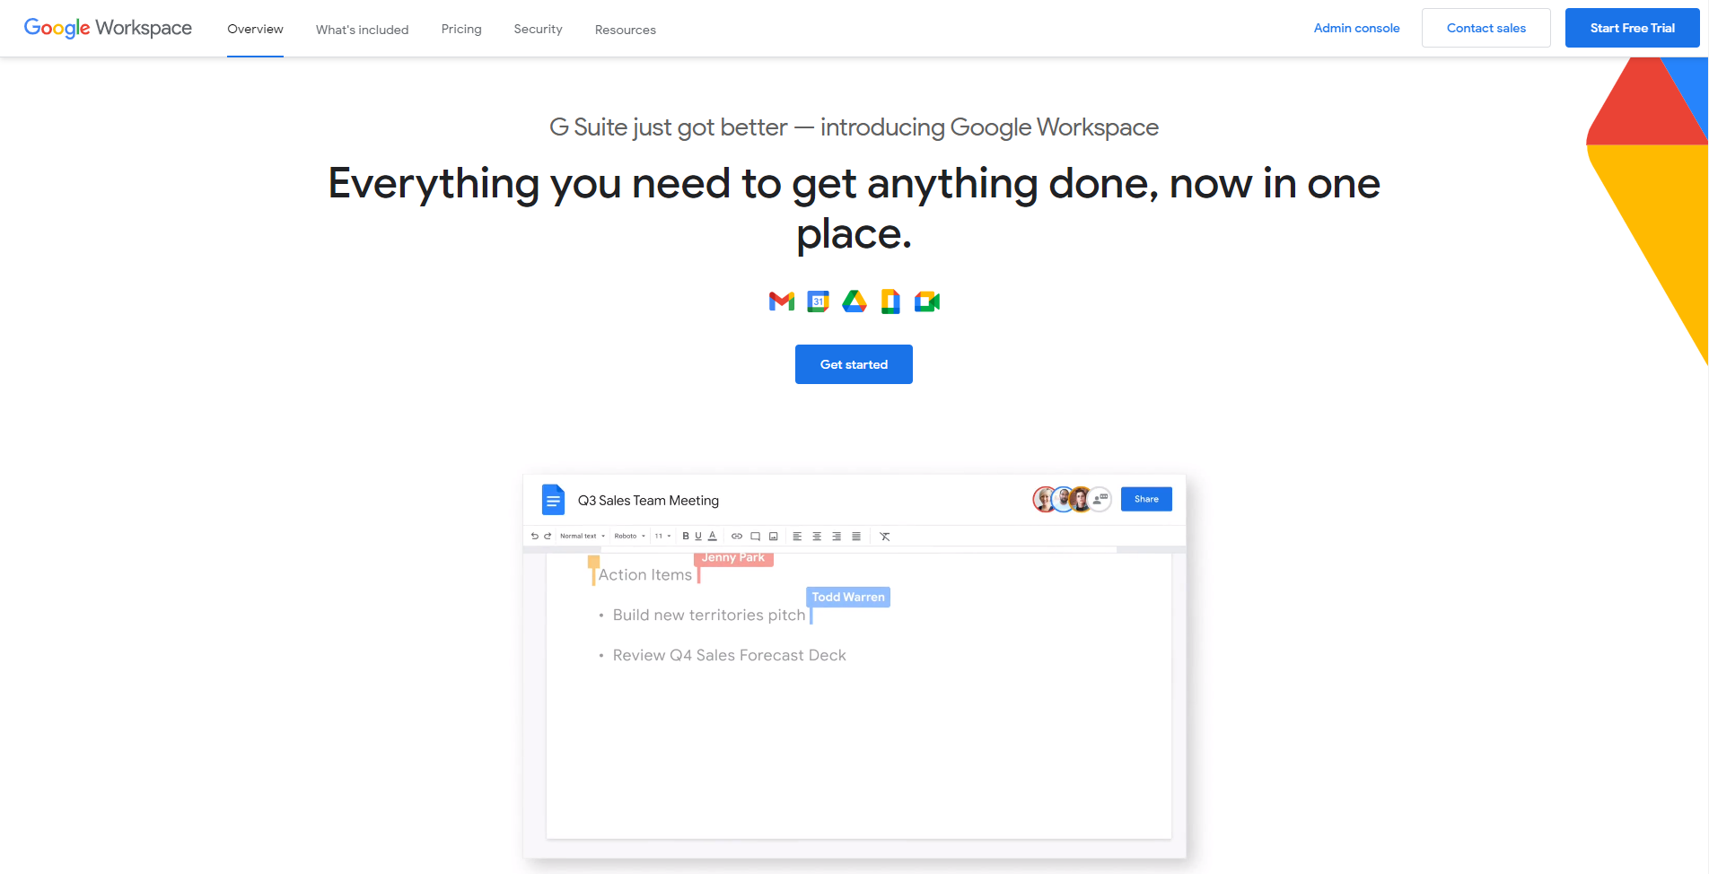1709x874 pixels.
Task: Click the Google Calendar icon
Action: (x=818, y=302)
